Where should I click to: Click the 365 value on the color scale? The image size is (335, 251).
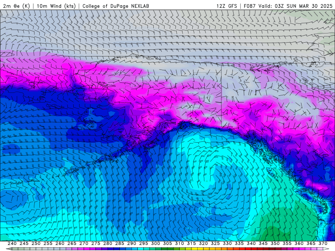click(311, 243)
